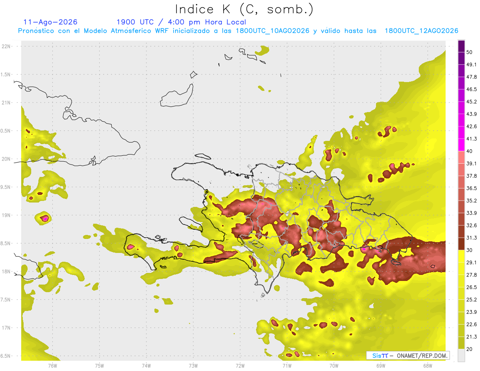Viewport: 480px width, 371px height.
Task: Click colorbar value "23.9"
Action: pyautogui.click(x=472, y=312)
